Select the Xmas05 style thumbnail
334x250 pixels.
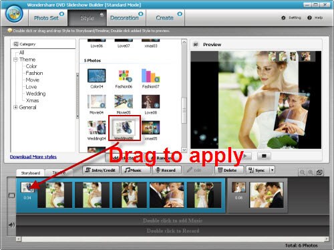point(151,128)
